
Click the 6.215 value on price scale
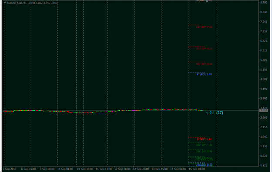[x=264, y=50]
